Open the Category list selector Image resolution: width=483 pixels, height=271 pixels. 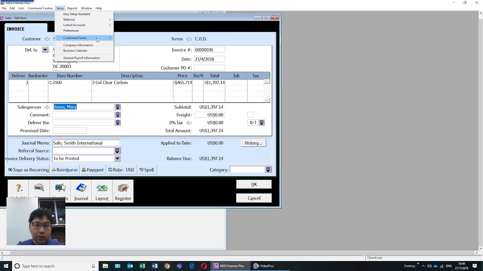coord(268,170)
